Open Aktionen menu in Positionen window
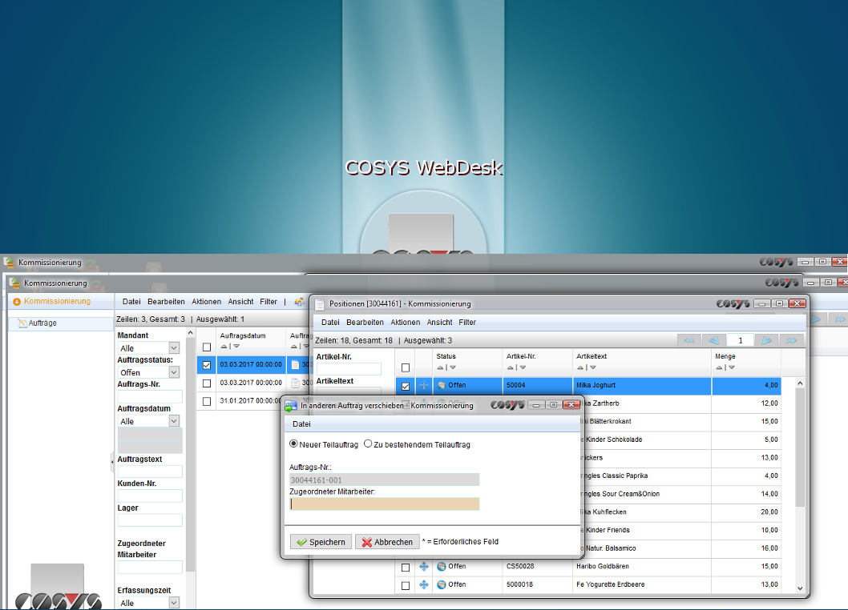 406,323
